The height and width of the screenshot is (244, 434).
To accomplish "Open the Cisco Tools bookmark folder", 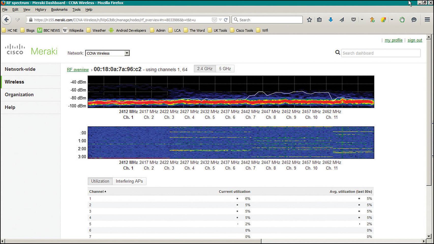I will pyautogui.click(x=242, y=30).
